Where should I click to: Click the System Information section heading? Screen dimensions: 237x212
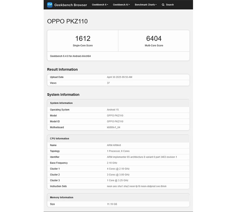(x=63, y=95)
